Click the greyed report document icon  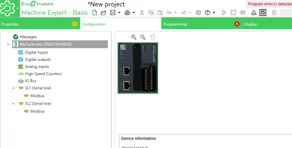click(x=274, y=13)
